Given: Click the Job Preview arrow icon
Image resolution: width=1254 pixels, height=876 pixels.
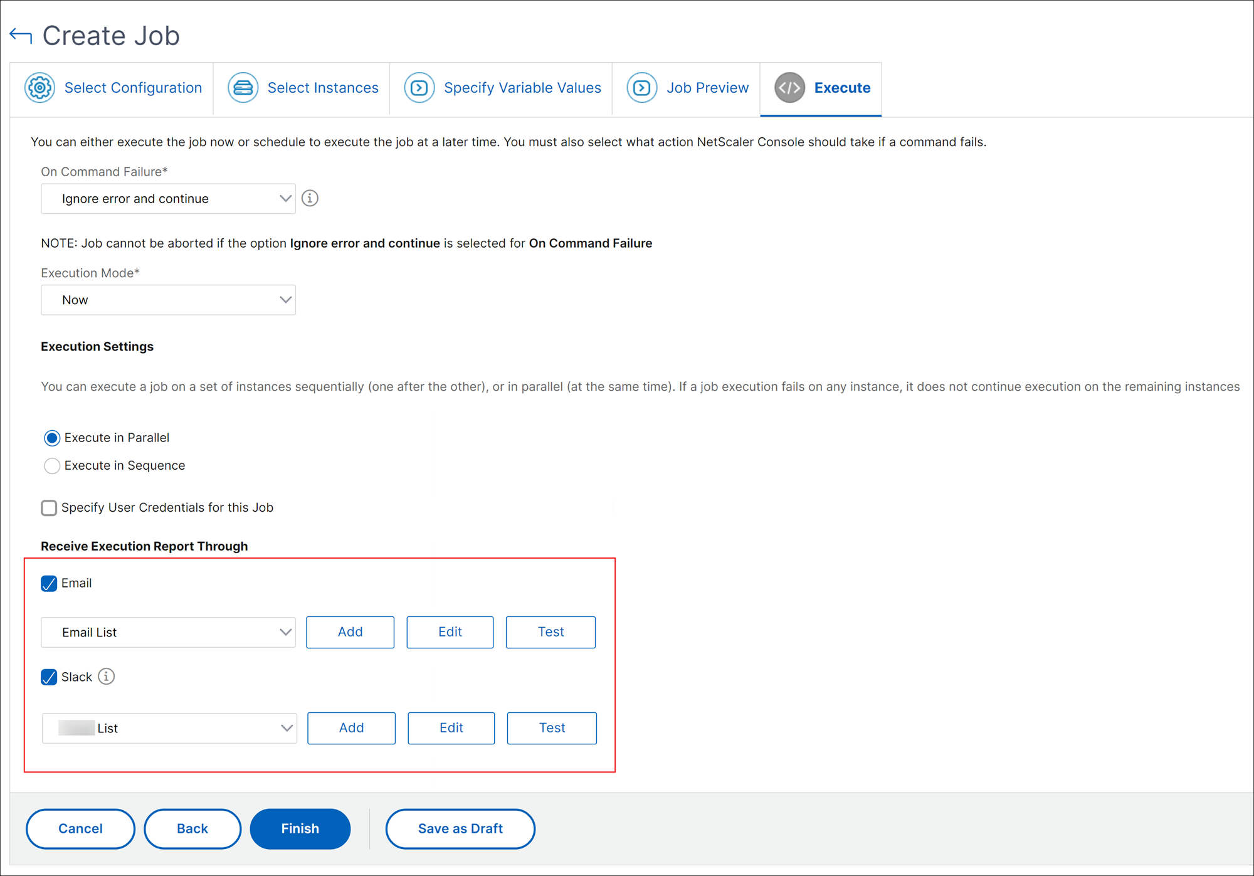Looking at the screenshot, I should [x=642, y=88].
